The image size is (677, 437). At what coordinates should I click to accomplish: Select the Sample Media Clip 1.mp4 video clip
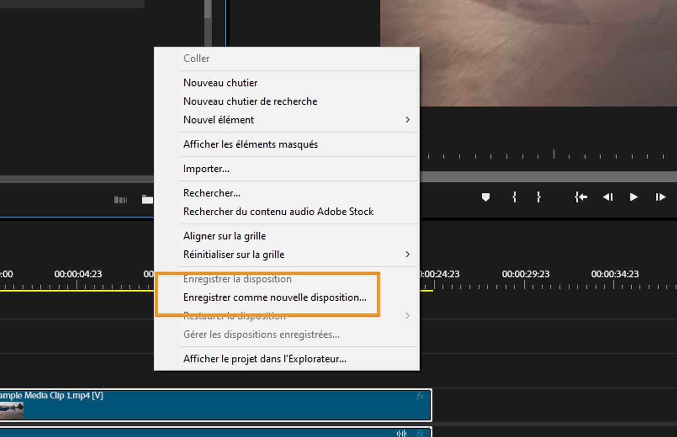[212, 406]
